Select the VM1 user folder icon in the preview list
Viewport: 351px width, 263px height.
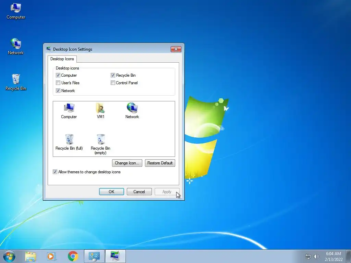pyautogui.click(x=100, y=111)
